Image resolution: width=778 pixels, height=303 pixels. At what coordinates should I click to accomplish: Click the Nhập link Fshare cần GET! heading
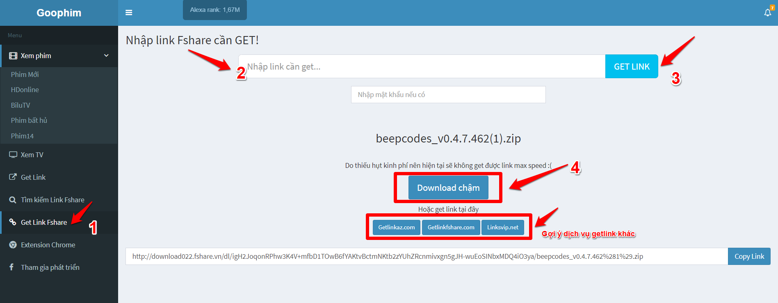tap(192, 40)
